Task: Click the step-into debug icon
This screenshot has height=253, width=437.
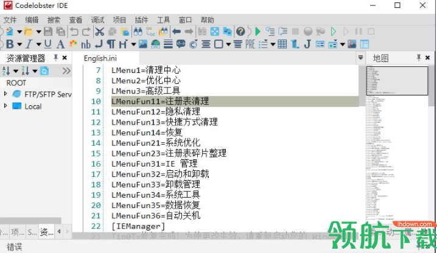Action: coord(270,32)
